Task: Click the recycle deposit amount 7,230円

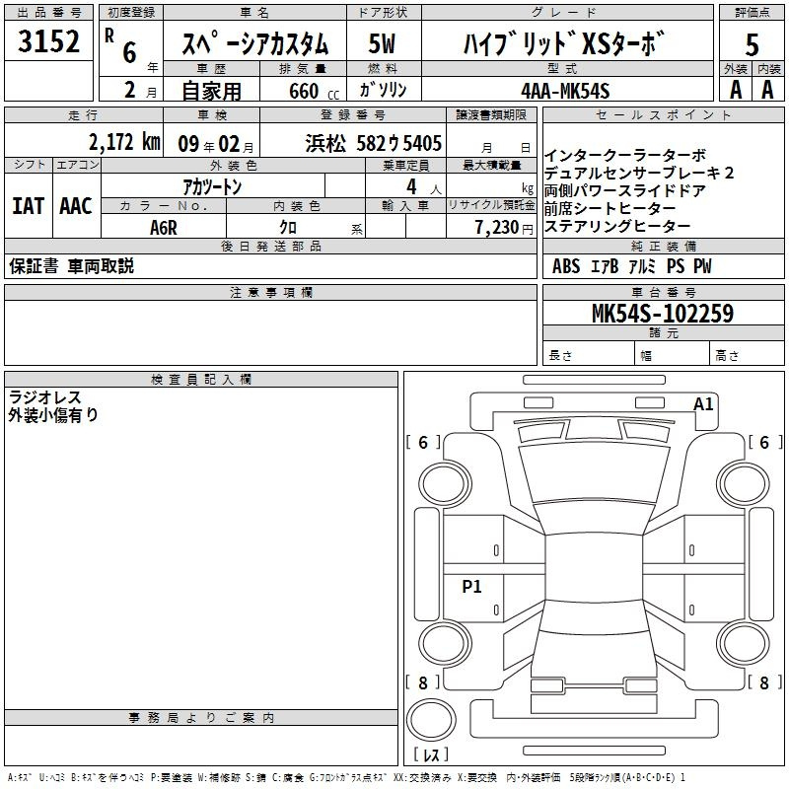Action: click(504, 228)
